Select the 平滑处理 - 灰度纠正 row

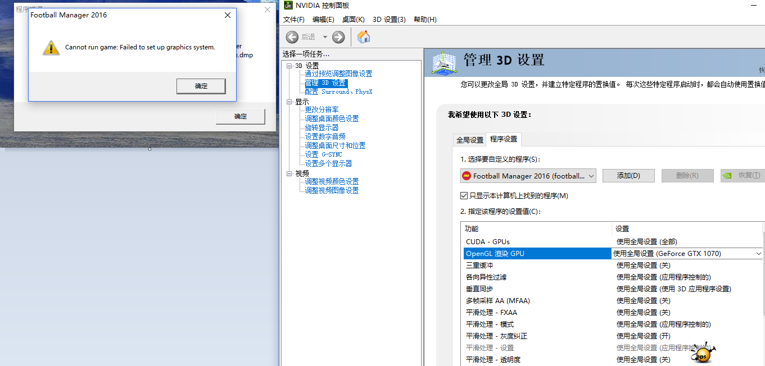point(613,336)
